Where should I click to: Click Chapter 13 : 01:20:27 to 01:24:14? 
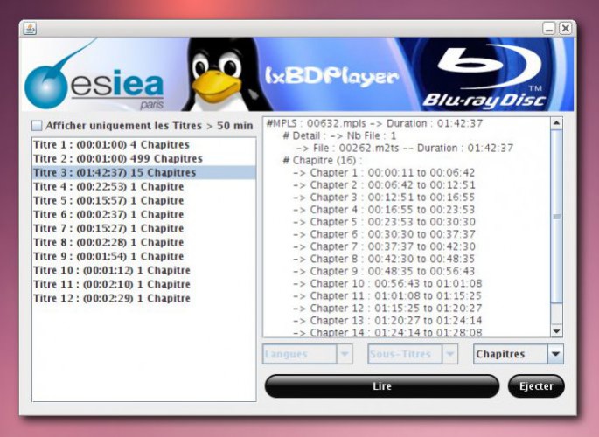(387, 320)
